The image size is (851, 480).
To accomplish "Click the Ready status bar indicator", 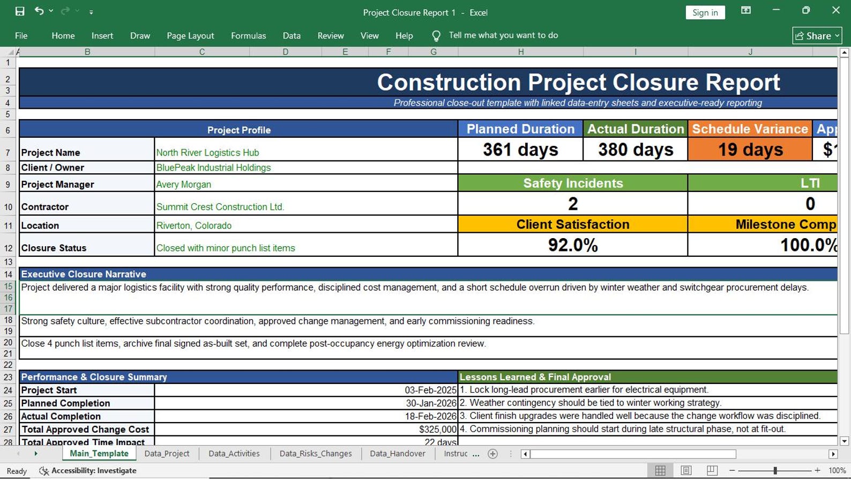I will 17,471.
